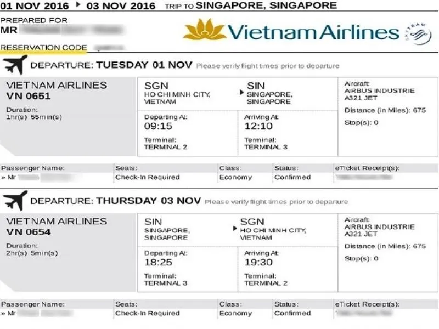Click the Trip to Singapore heading
The height and width of the screenshot is (329, 439).
[x=251, y=5]
